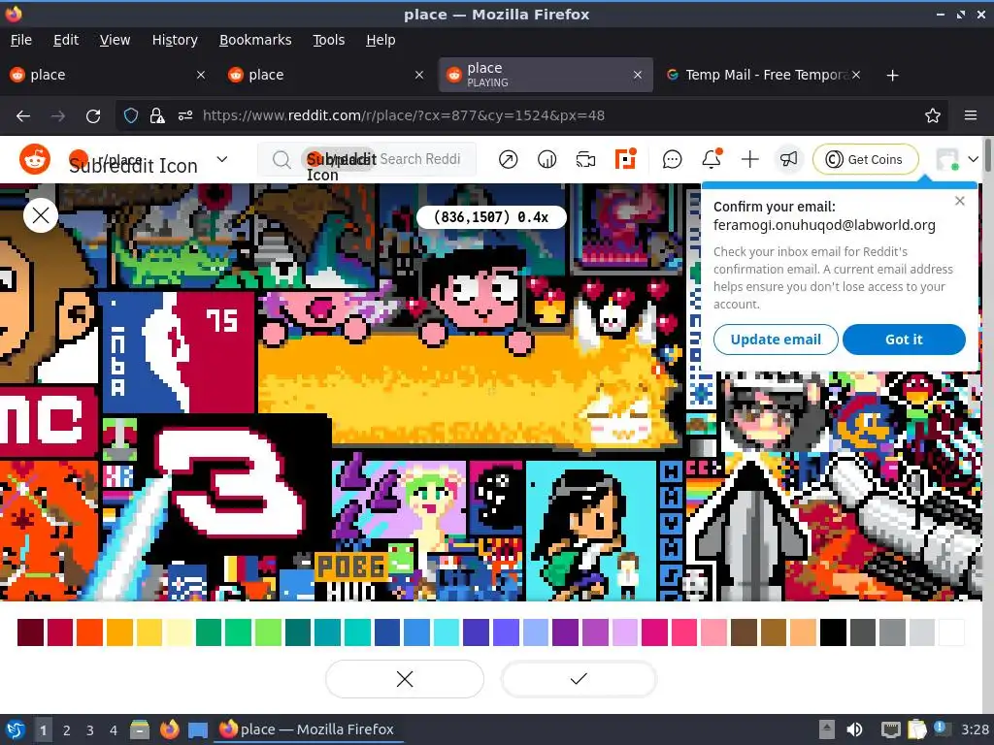Open the site permissions icon in address bar
The width and height of the screenshot is (994, 745).
[185, 116]
